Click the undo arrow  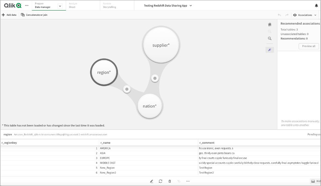[x=280, y=15]
